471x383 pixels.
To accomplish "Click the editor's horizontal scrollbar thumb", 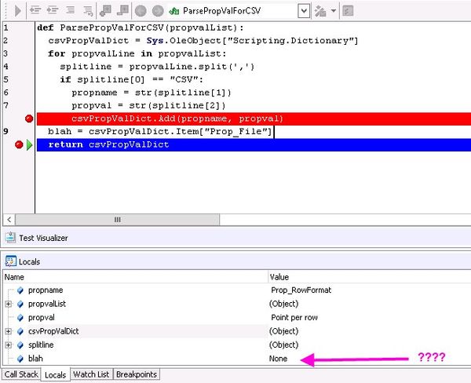I will (118, 220).
